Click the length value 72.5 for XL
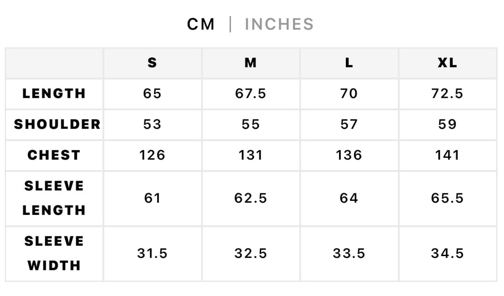 (447, 94)
